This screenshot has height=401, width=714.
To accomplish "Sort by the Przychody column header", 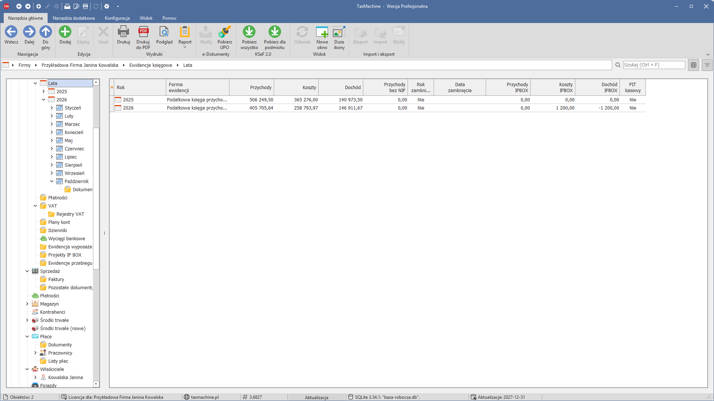I will 252,87.
